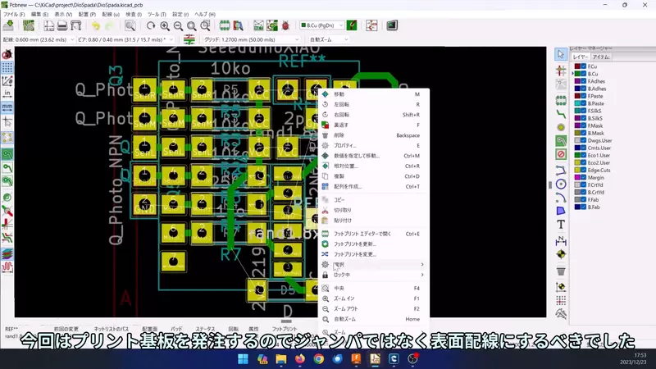Screen dimensions: 656x369
Task: Switch to the アイテム tab in layer manager
Action: 601,57
